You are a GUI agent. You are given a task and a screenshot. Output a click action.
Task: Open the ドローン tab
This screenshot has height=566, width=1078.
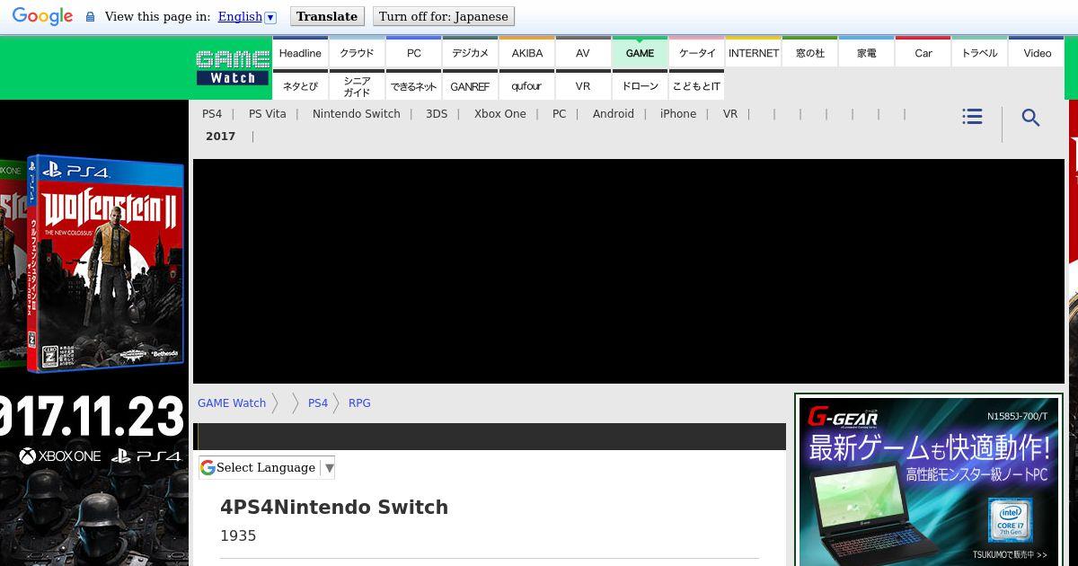[x=640, y=86]
